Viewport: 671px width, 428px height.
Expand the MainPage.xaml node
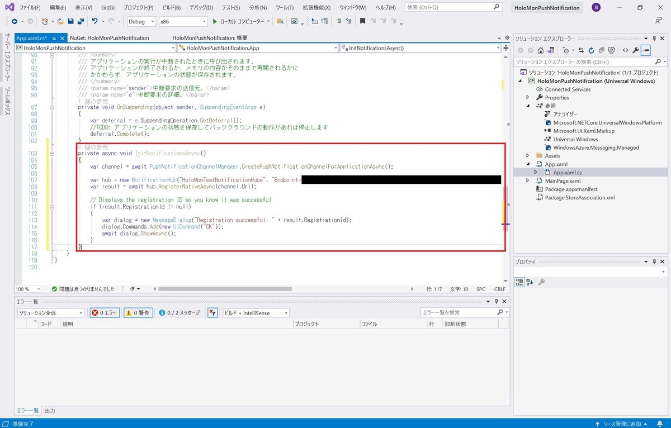click(x=527, y=181)
